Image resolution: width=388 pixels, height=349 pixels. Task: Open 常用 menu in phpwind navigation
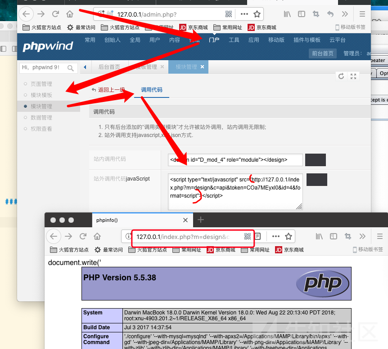[90, 40]
